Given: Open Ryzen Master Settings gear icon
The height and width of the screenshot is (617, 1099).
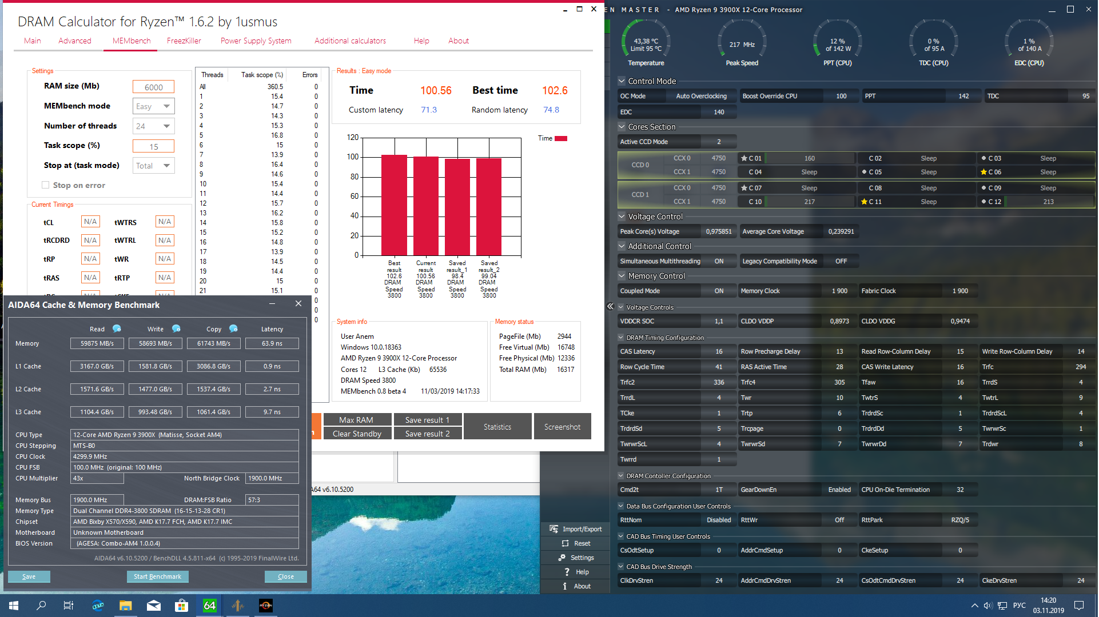Looking at the screenshot, I should (x=562, y=558).
